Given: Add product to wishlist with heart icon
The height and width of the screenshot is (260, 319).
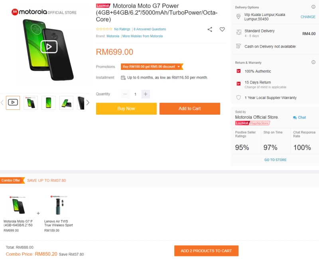Looking at the screenshot, I should point(222,29).
